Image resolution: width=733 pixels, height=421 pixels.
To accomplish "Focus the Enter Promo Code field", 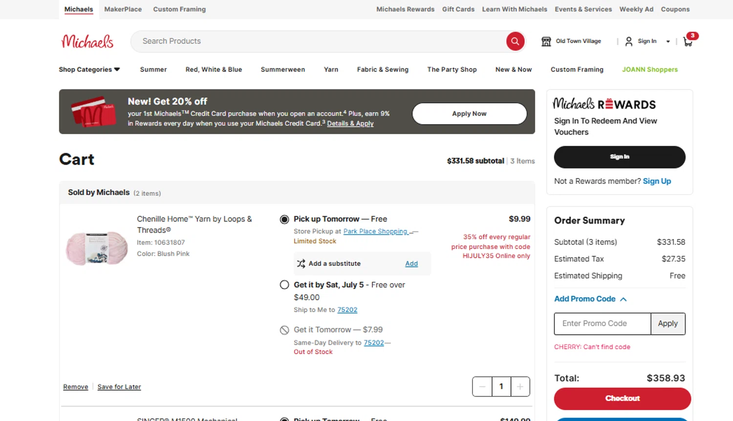I will (x=603, y=324).
